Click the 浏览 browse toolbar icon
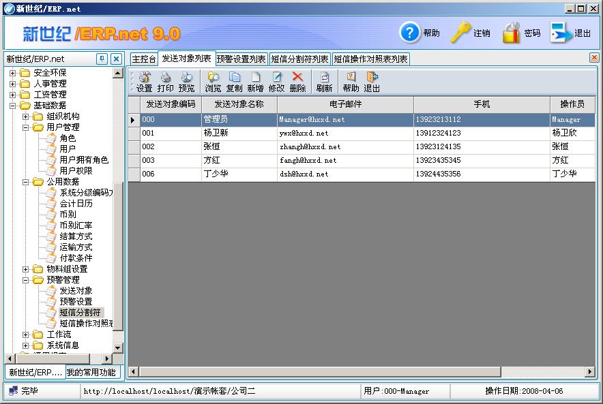This screenshot has width=603, height=404. point(213,82)
